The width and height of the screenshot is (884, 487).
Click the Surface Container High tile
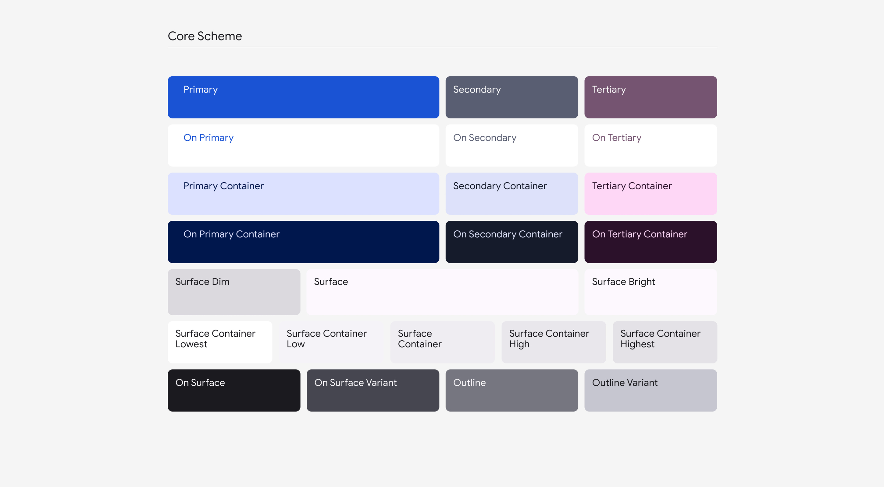[553, 342]
